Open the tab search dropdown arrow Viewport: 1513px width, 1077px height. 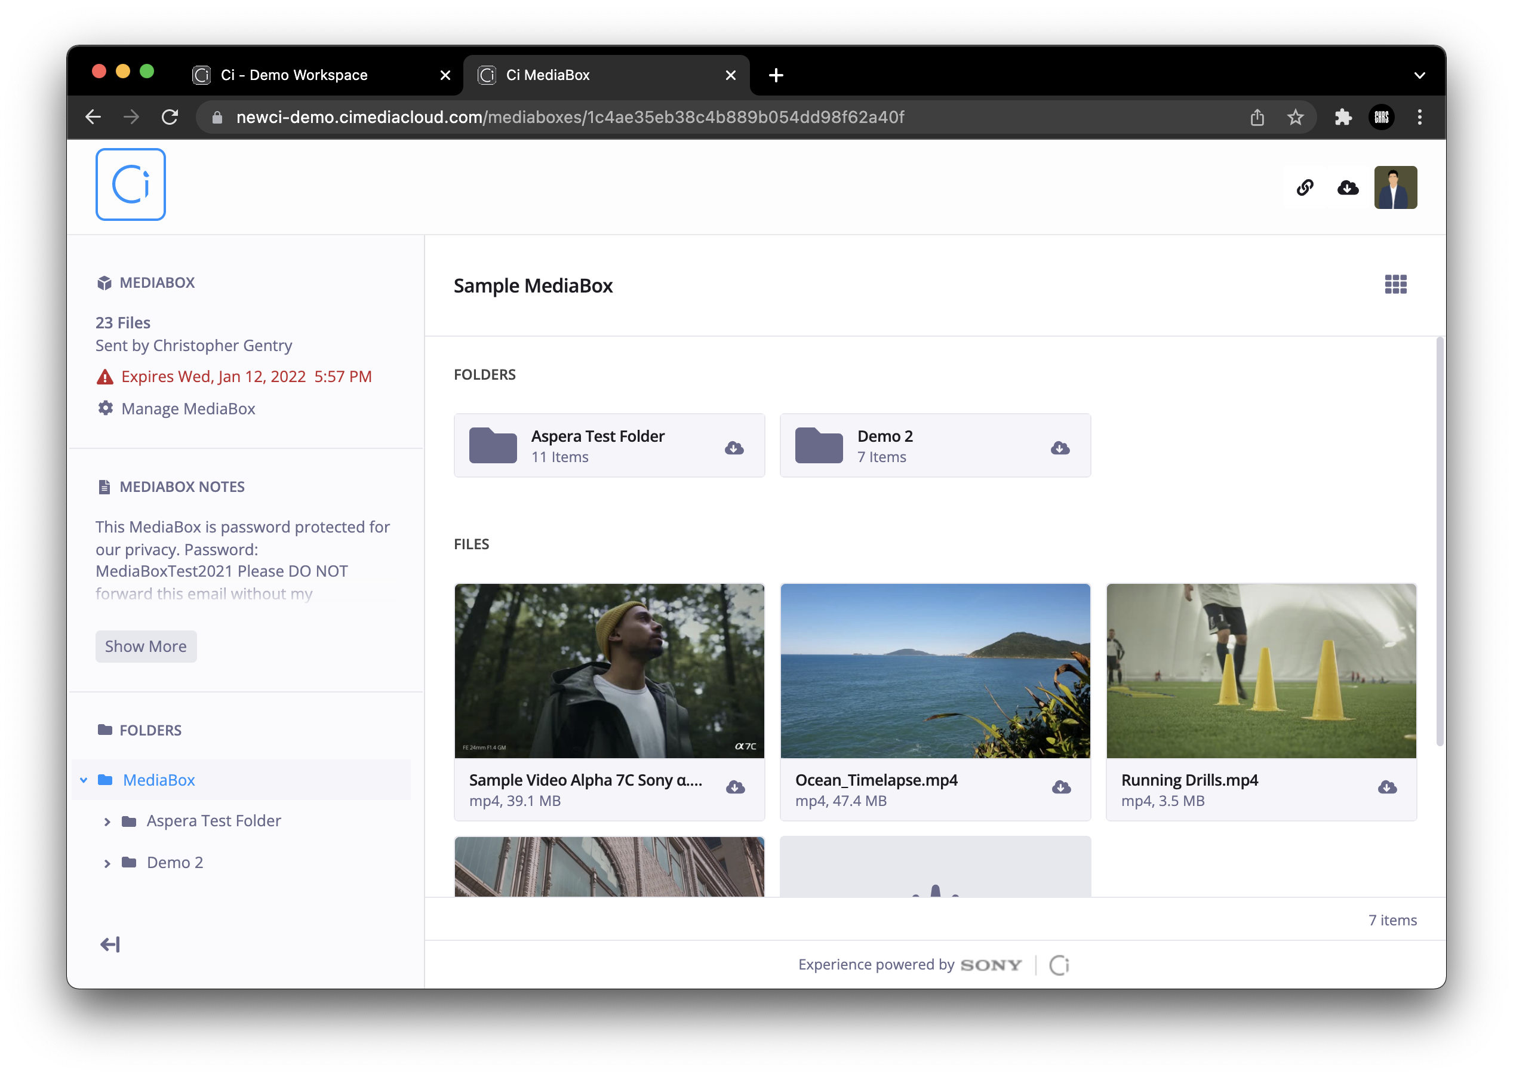[x=1419, y=75]
